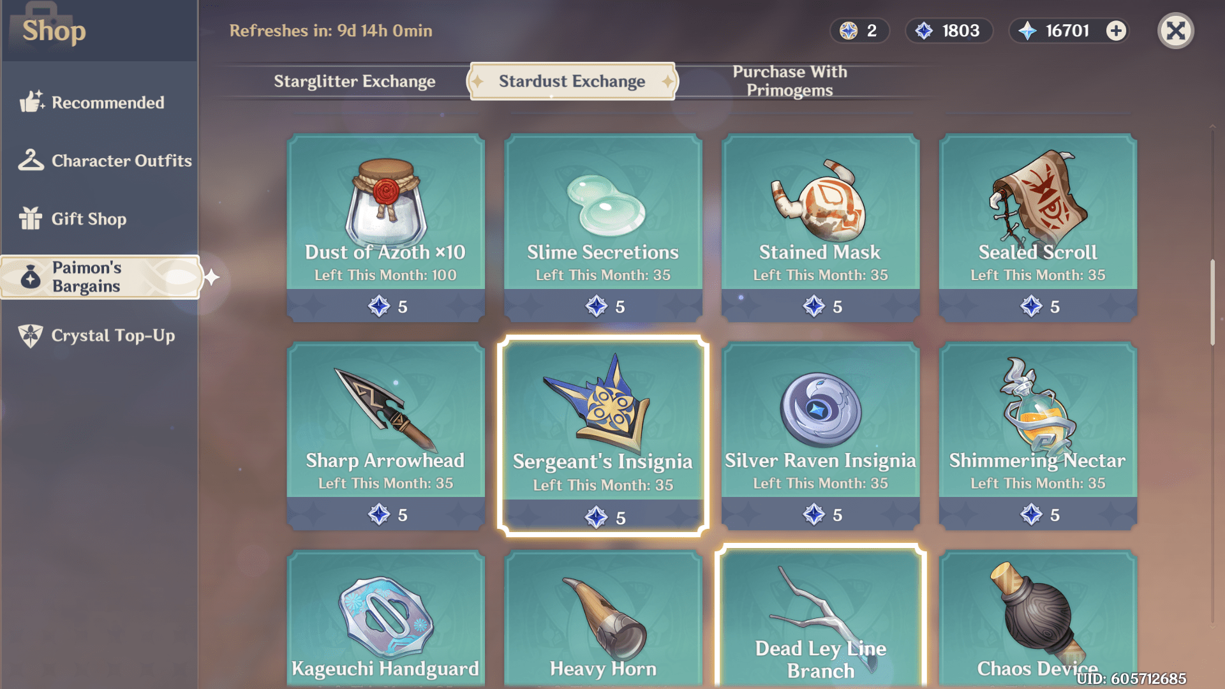Click the item list vertical scrollbar

click(1213, 303)
